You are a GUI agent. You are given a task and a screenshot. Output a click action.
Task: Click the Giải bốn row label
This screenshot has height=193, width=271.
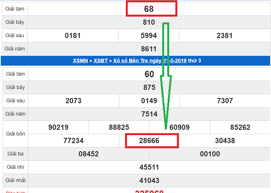15,134
